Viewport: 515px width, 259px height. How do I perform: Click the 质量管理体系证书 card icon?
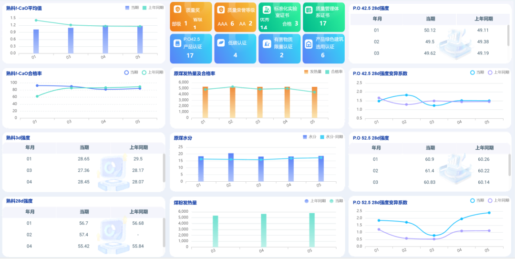pyautogui.click(x=309, y=10)
